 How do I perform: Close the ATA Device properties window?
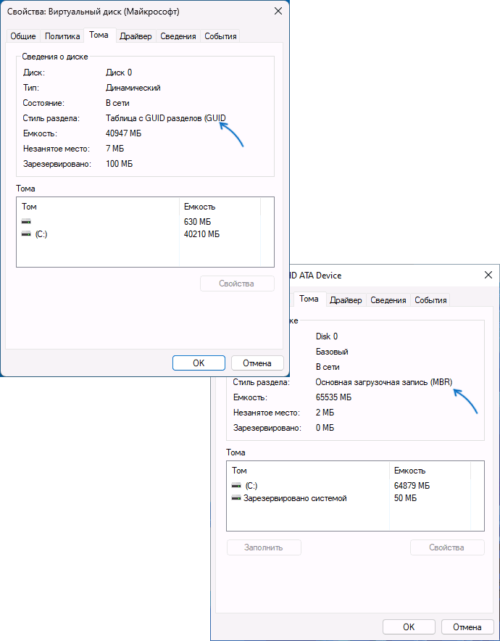[488, 275]
